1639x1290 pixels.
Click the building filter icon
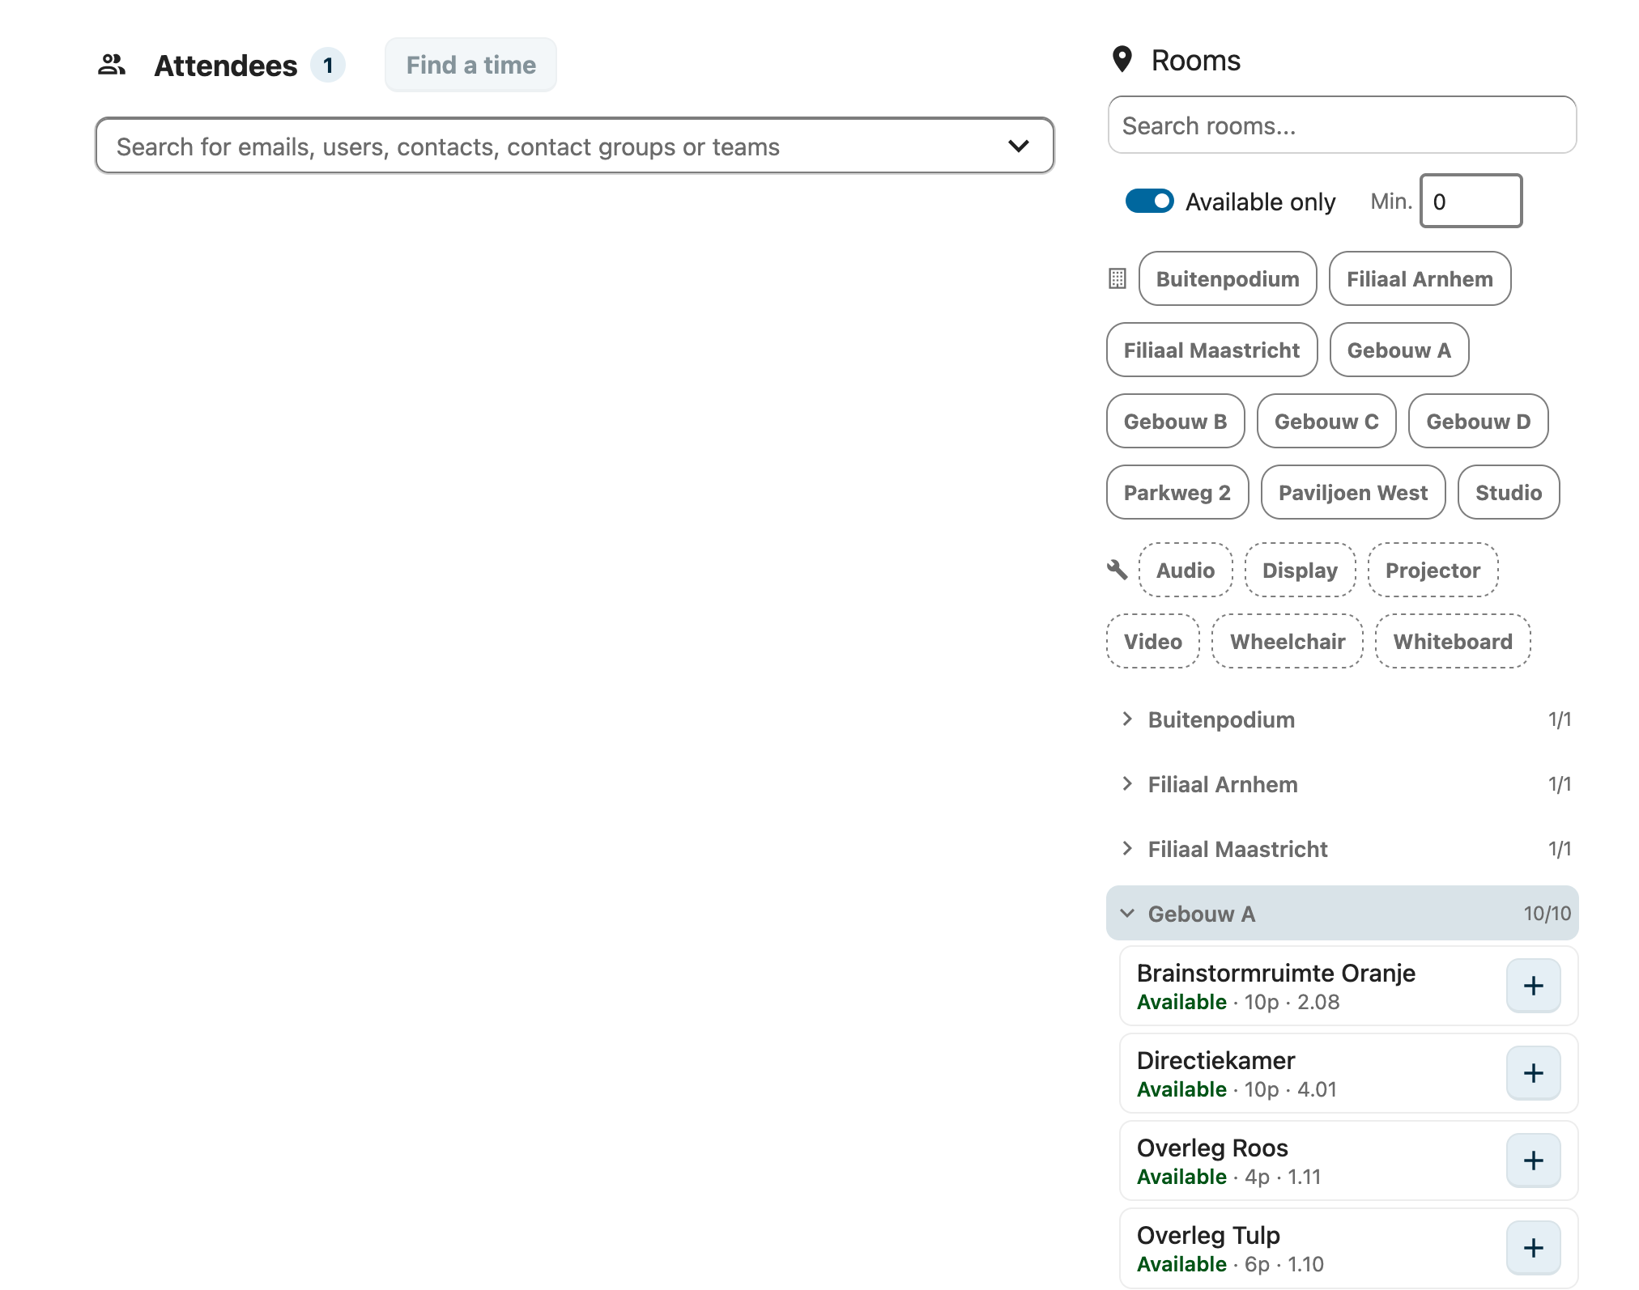(1117, 279)
